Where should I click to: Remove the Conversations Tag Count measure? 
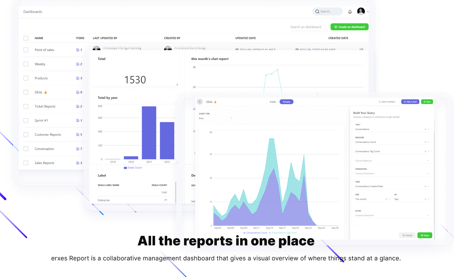pyautogui.click(x=425, y=151)
